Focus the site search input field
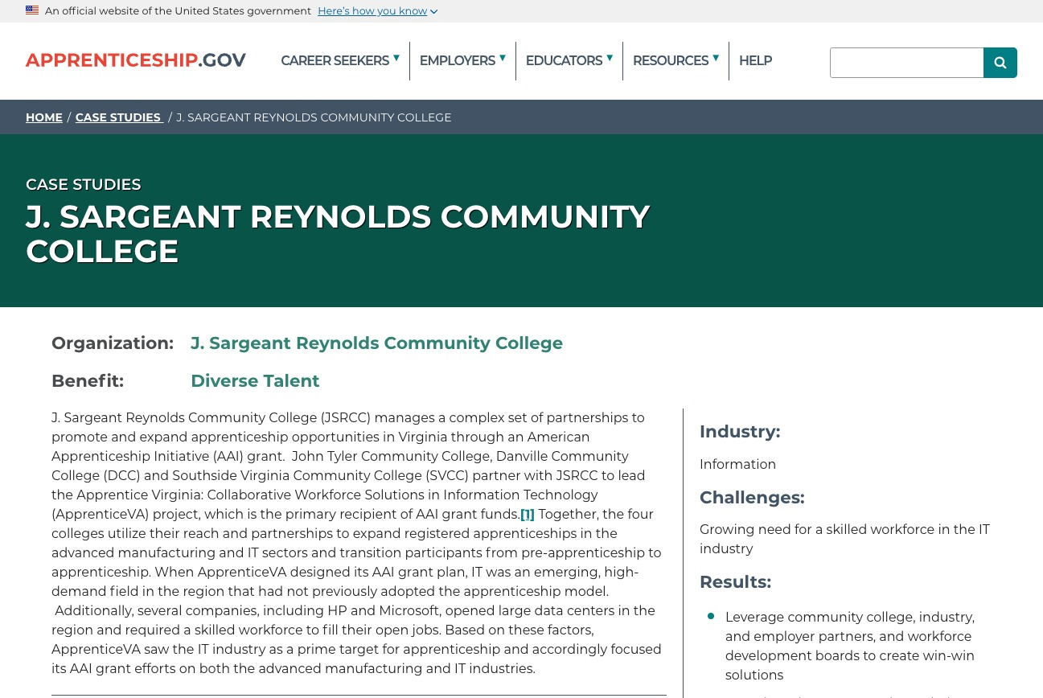Screen dimensions: 1043x698 pos(906,63)
